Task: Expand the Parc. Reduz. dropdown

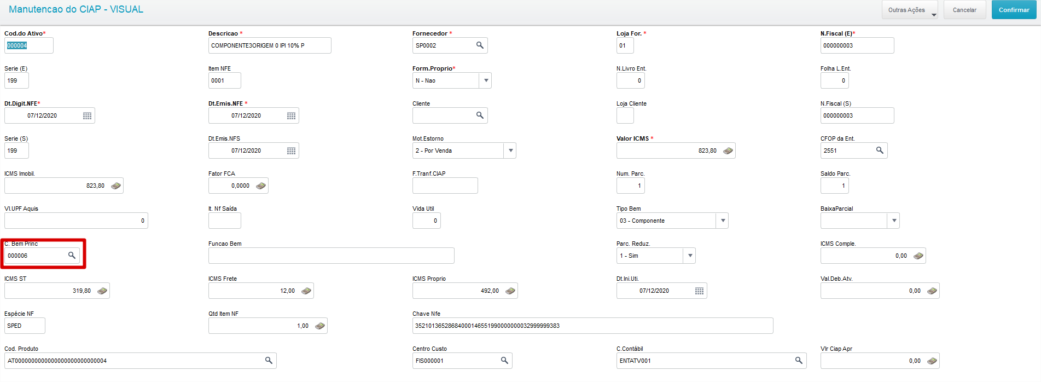Action: coord(690,256)
